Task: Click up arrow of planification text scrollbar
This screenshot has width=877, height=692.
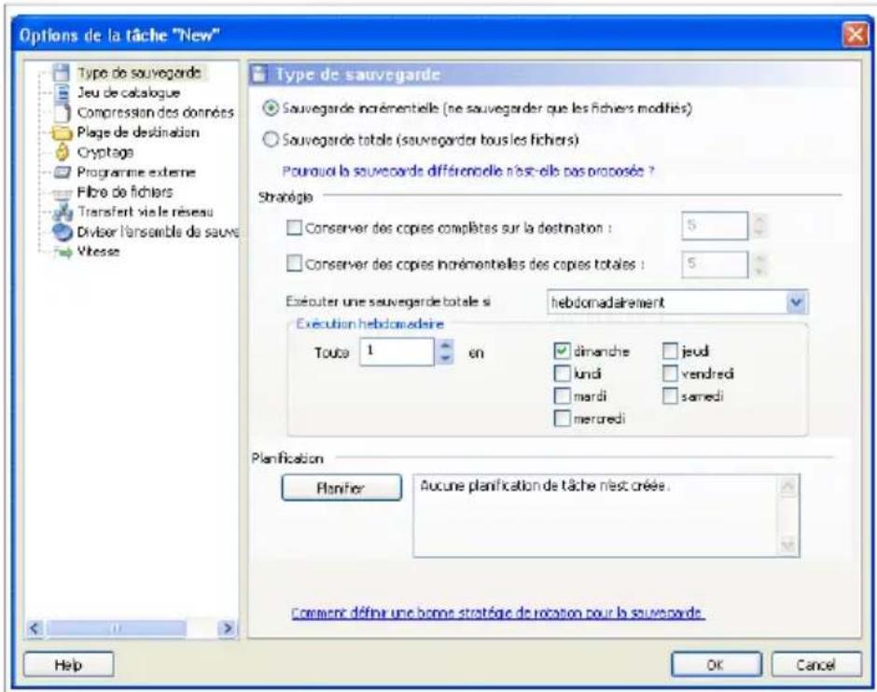Action: (x=787, y=486)
